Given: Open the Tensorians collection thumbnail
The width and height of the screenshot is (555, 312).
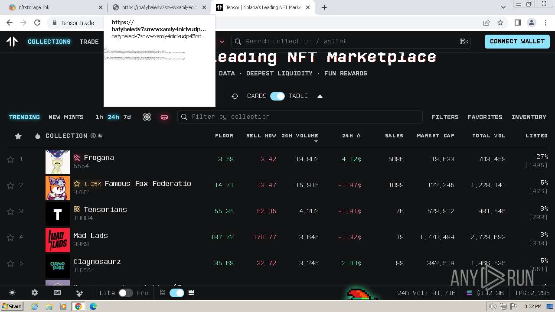Looking at the screenshot, I should click(x=58, y=214).
